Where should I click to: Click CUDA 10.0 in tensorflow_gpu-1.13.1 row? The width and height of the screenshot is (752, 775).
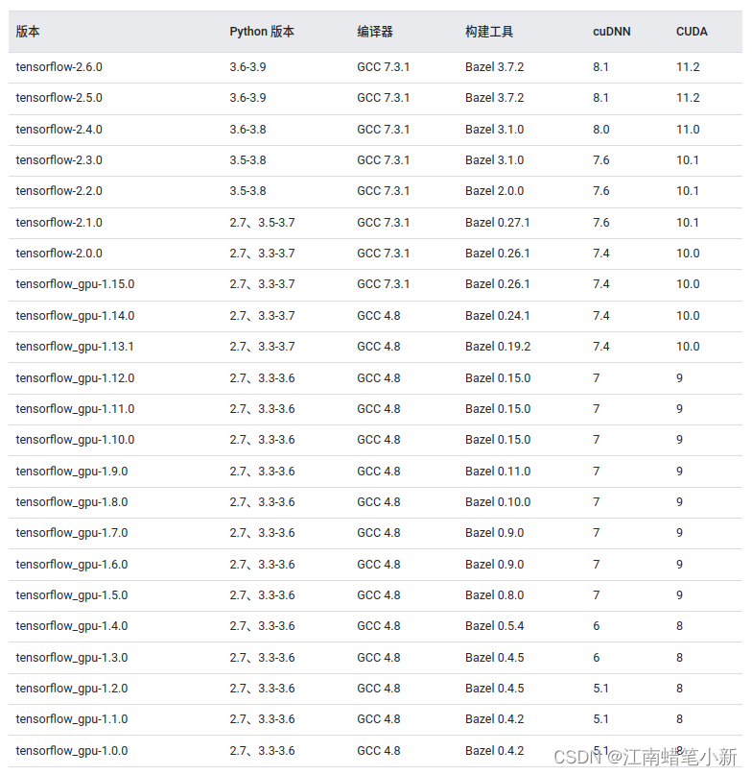[688, 347]
